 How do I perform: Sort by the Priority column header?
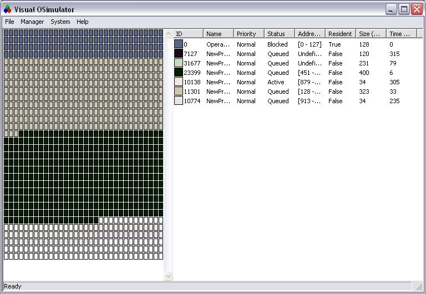(249, 34)
